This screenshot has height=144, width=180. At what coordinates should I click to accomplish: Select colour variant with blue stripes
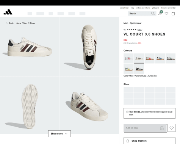coord(160,58)
